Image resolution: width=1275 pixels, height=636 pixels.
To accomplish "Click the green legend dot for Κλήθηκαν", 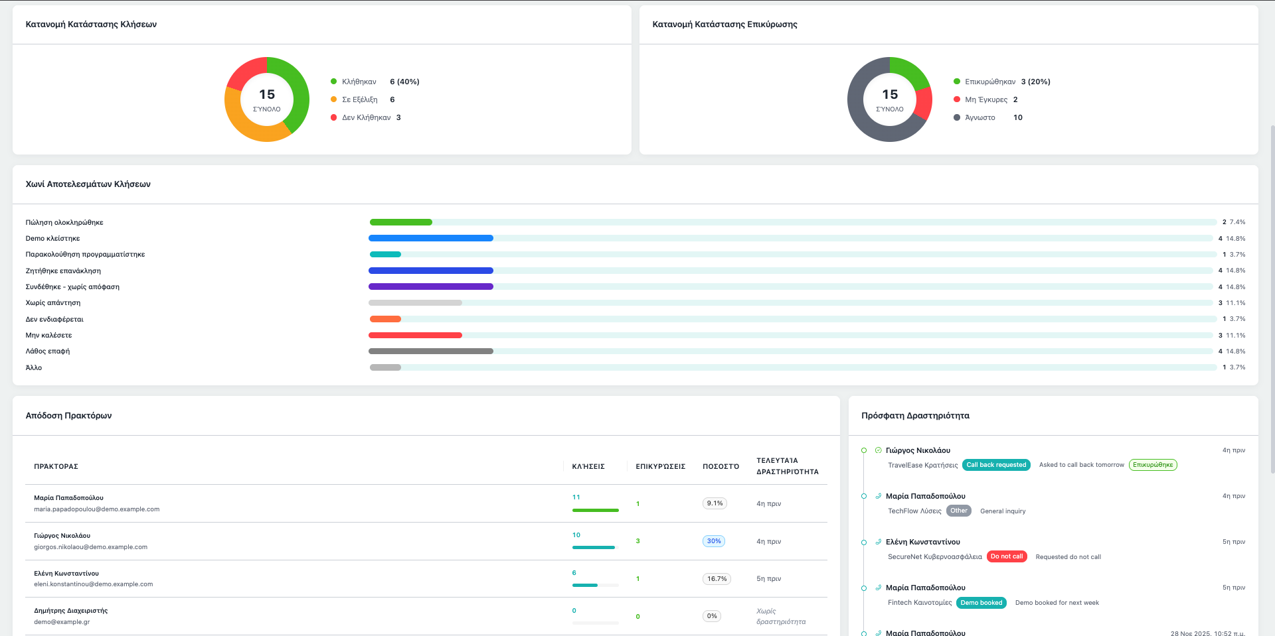I will coord(333,82).
